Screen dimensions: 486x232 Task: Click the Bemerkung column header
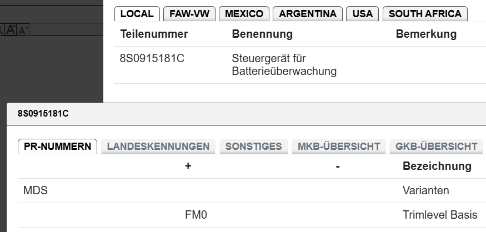click(426, 34)
